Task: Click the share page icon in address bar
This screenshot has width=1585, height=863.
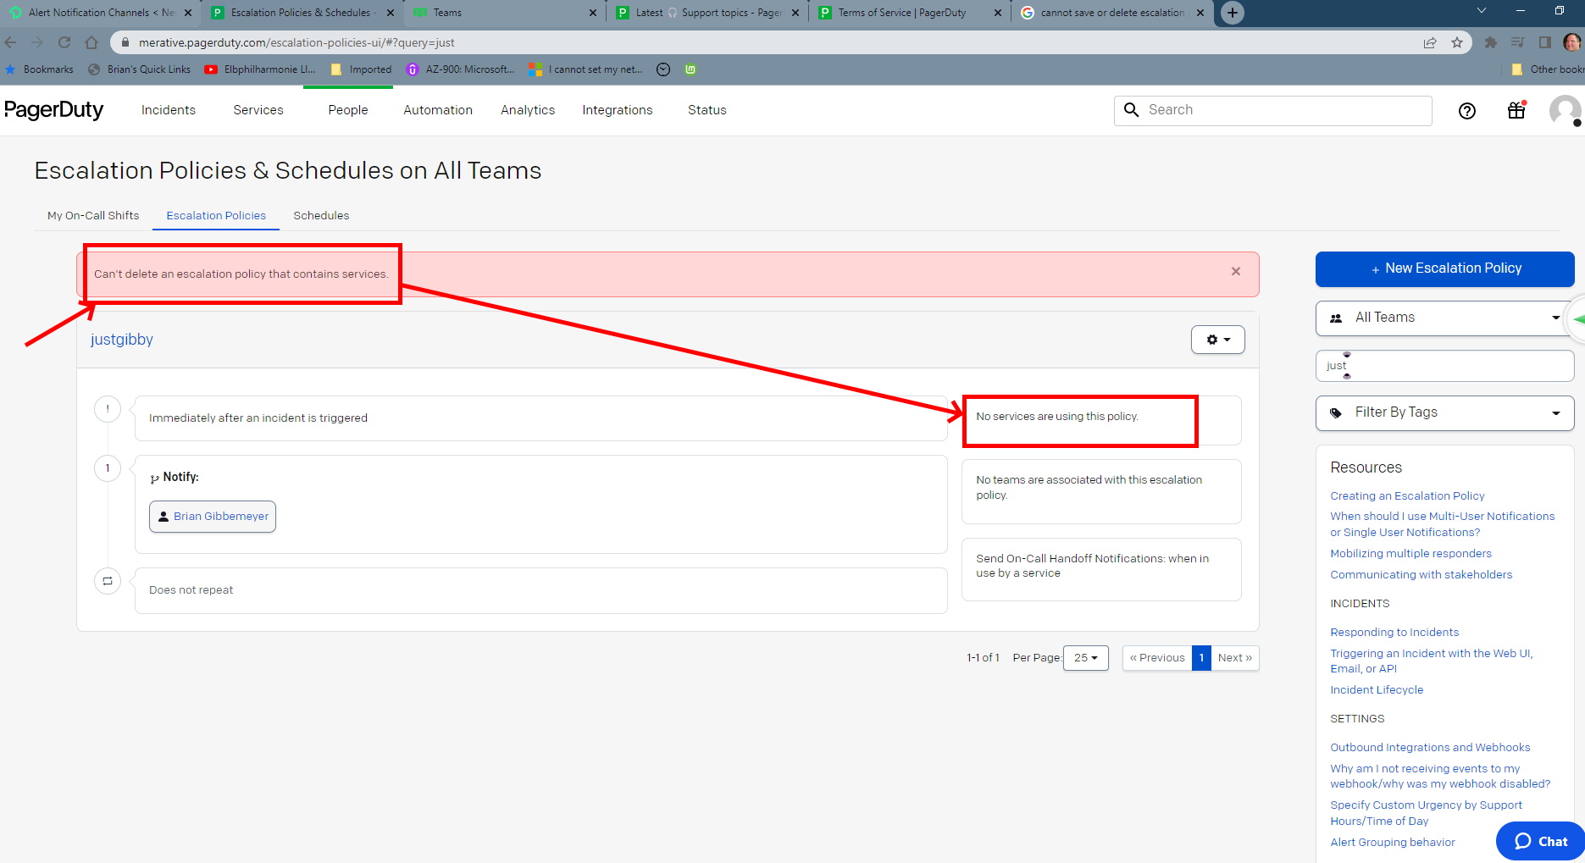Action: tap(1430, 42)
